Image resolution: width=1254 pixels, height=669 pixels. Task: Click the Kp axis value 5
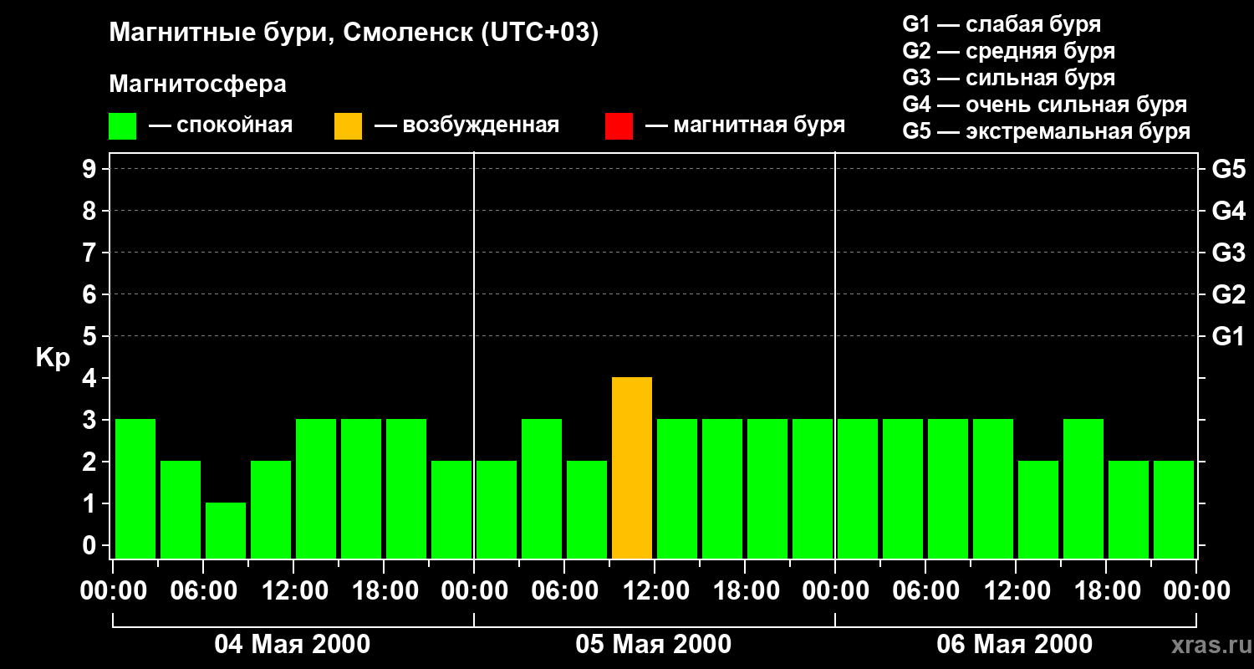pyautogui.click(x=91, y=336)
